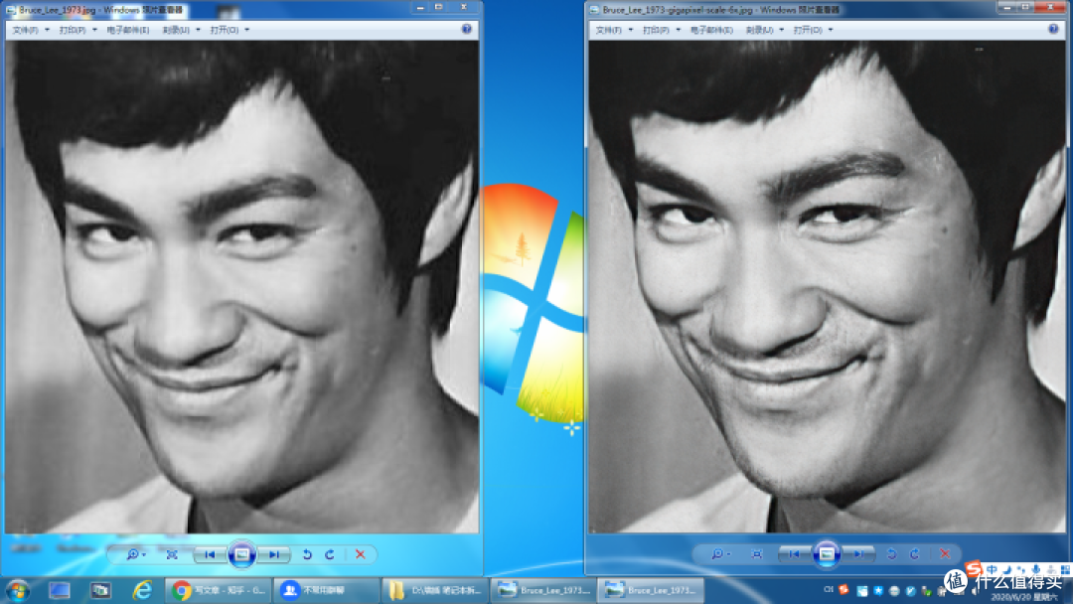Viewport: 1073px width, 604px height.
Task: Open 打印(P) menu in left viewer
Action: (x=73, y=30)
